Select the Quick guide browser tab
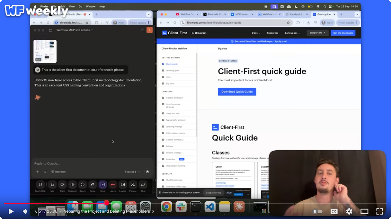Image resolution: width=391 pixels, height=219 pixels. 324,14
